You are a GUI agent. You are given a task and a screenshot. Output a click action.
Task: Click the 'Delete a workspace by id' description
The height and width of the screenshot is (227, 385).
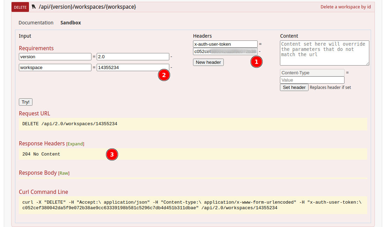coord(346,7)
